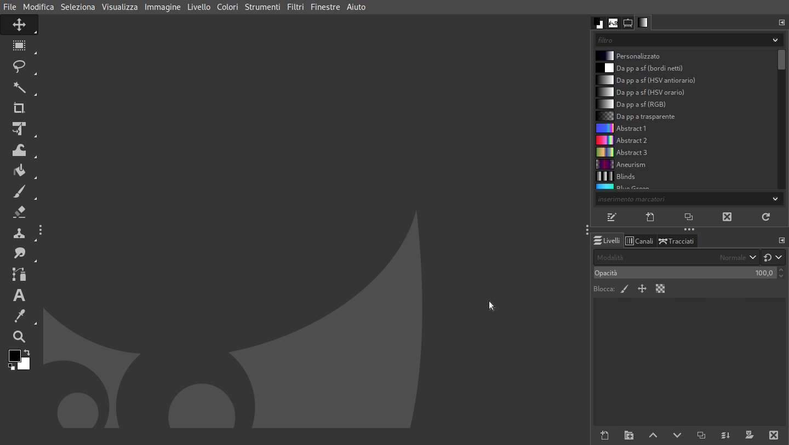
Task: Open the File menu
Action: coord(9,7)
